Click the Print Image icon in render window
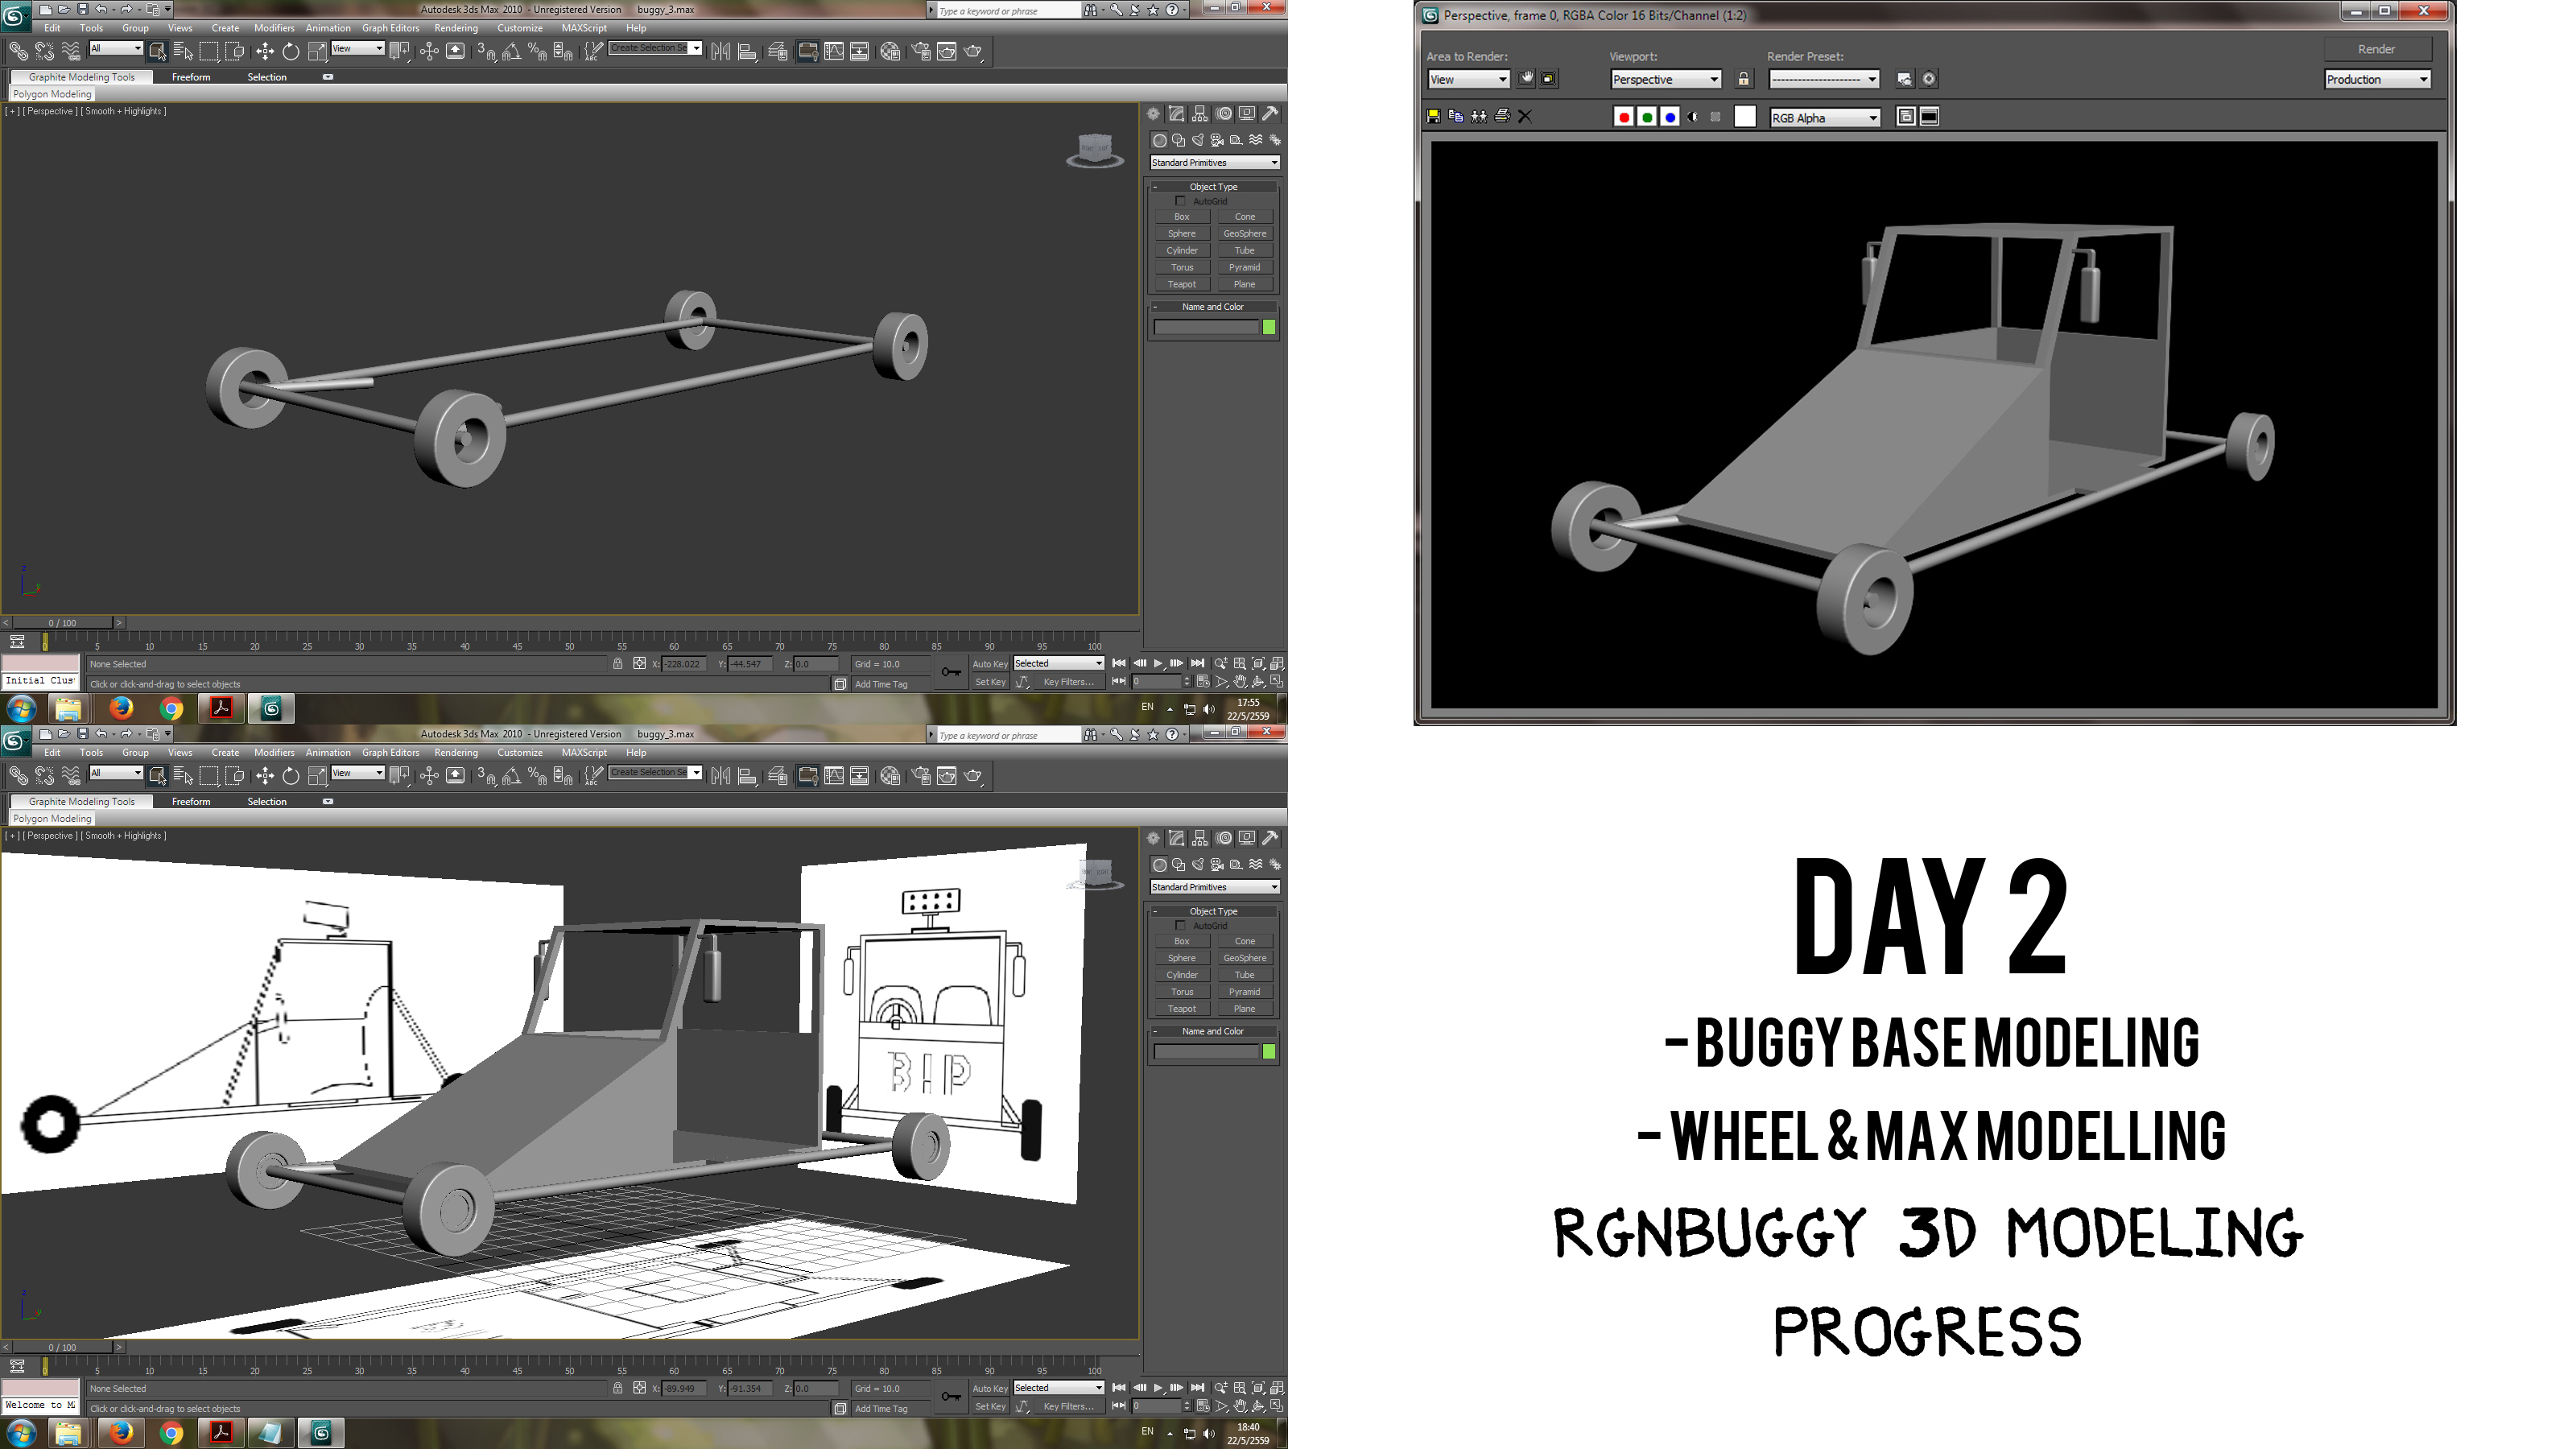The width and height of the screenshot is (2576, 1449). [x=1502, y=117]
